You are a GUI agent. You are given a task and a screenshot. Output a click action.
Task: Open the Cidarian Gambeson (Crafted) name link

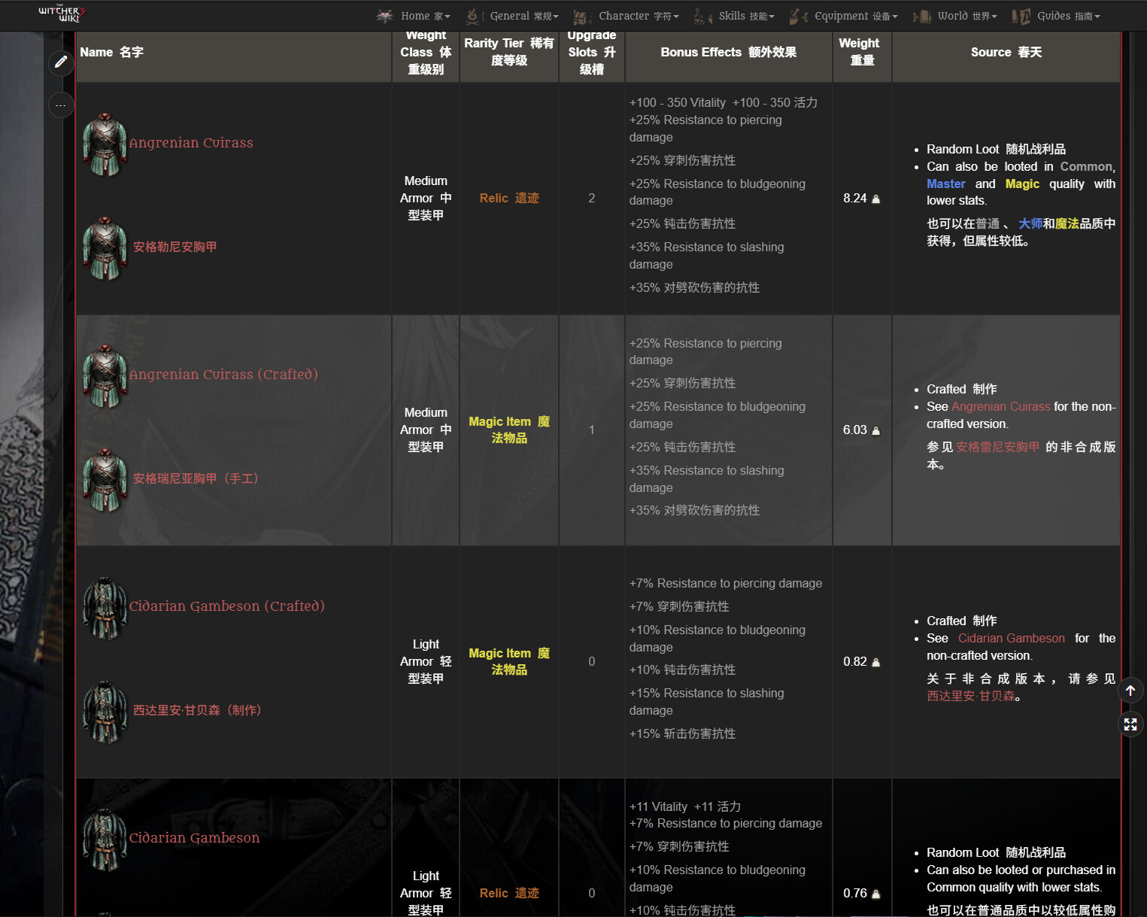tap(226, 606)
